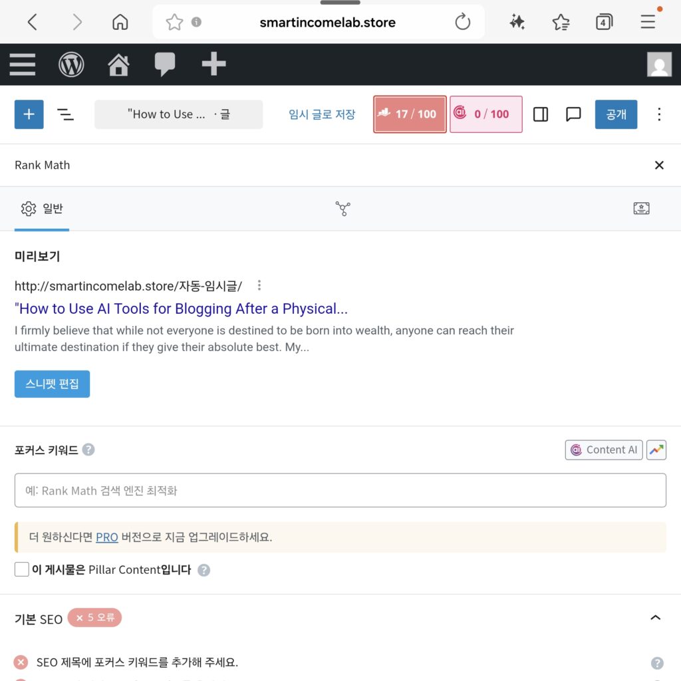Open the comments bubble in the admin bar

[x=166, y=65]
